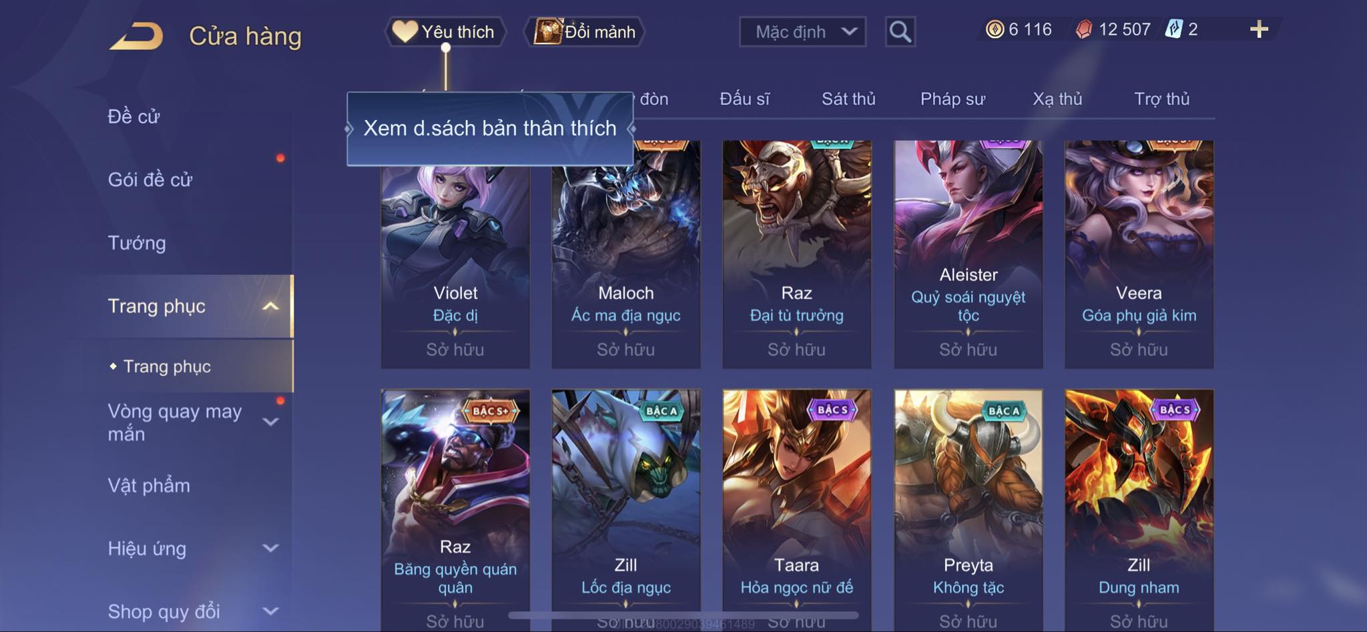
Task: Open the Mặc định sort dropdown
Action: (x=802, y=31)
